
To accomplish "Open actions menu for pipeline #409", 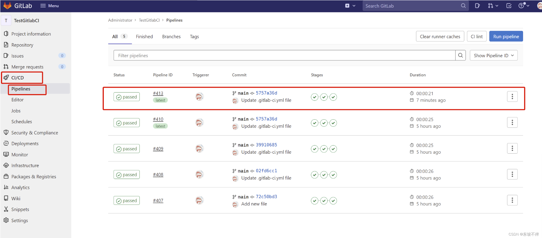I will [512, 148].
